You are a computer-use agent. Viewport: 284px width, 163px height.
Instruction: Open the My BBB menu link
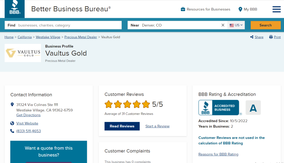coord(250,9)
